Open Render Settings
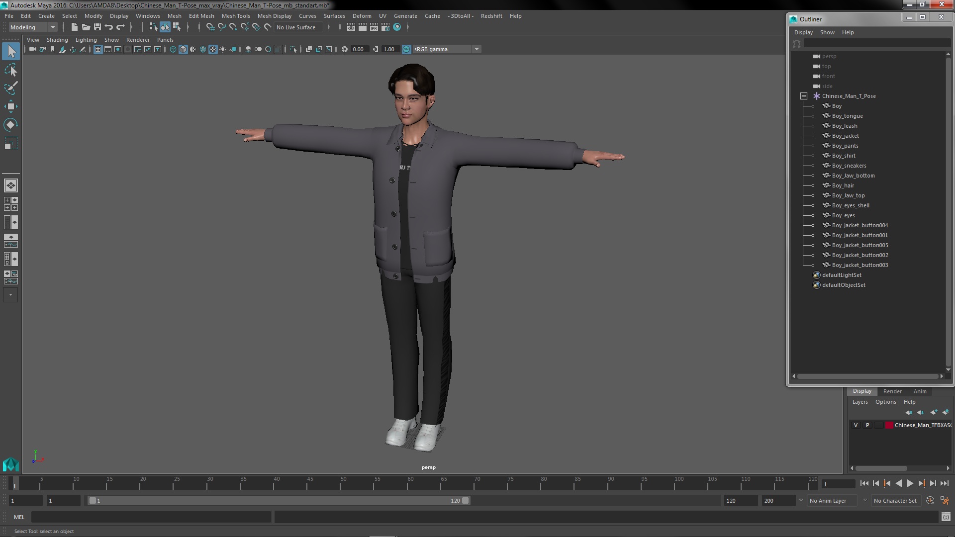Viewport: 955px width, 537px height. 385,27
